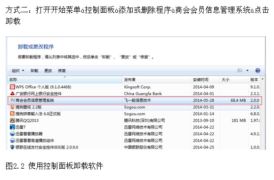This screenshot has height=180, width=274.
Task: Click the 腾讯科技(深圳)有限公司 publisher cell
Action: pos(145,120)
